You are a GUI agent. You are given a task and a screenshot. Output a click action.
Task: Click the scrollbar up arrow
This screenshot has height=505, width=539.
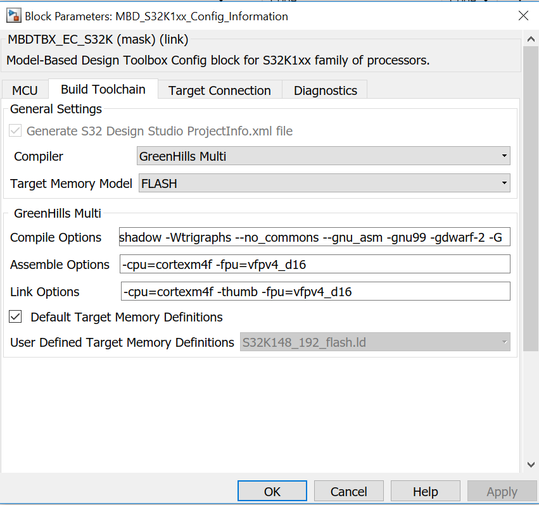click(x=531, y=39)
